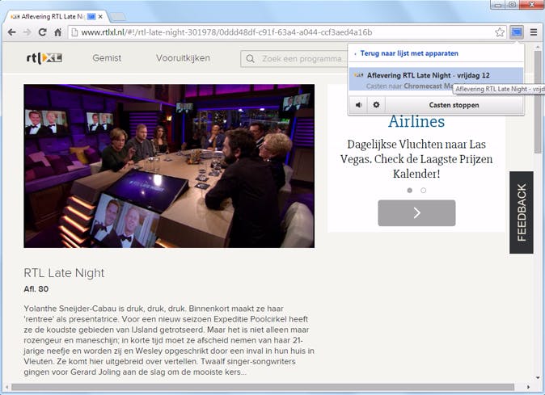Select the first ad carousel dot
Screen dimensions: 545x395
point(410,190)
